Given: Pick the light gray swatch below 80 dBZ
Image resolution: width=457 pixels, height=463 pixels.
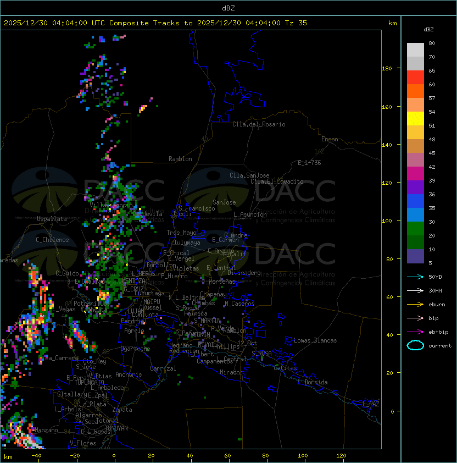Looking at the screenshot, I should coord(415,49).
